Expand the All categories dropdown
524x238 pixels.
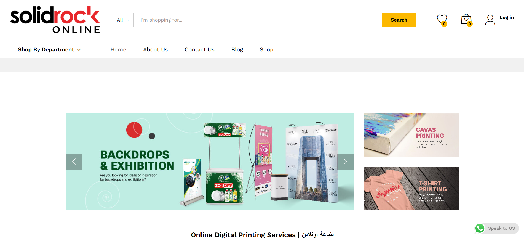[x=122, y=20]
